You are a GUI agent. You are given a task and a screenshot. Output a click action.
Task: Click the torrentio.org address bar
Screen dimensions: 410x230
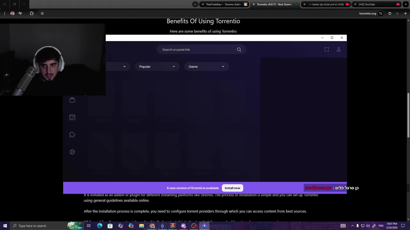point(367,13)
